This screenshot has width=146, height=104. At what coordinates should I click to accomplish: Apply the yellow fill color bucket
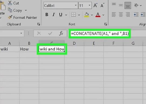click(87, 15)
